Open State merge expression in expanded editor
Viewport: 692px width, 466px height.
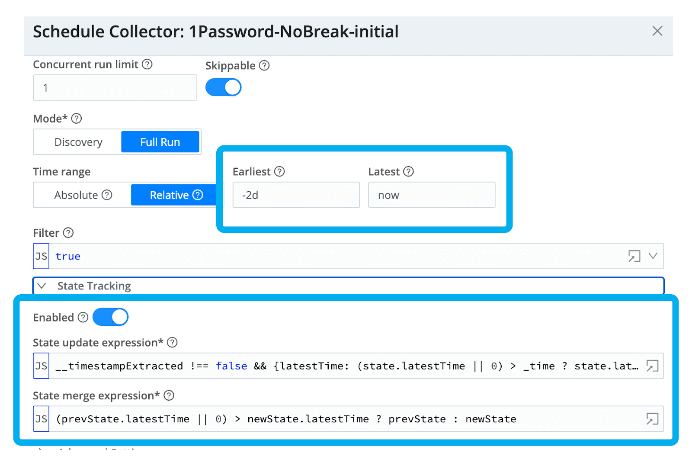[x=652, y=419]
